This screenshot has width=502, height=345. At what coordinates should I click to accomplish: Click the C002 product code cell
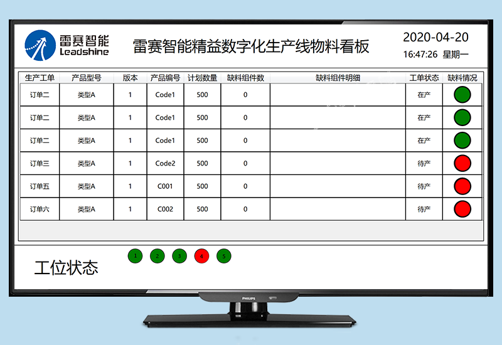point(165,209)
